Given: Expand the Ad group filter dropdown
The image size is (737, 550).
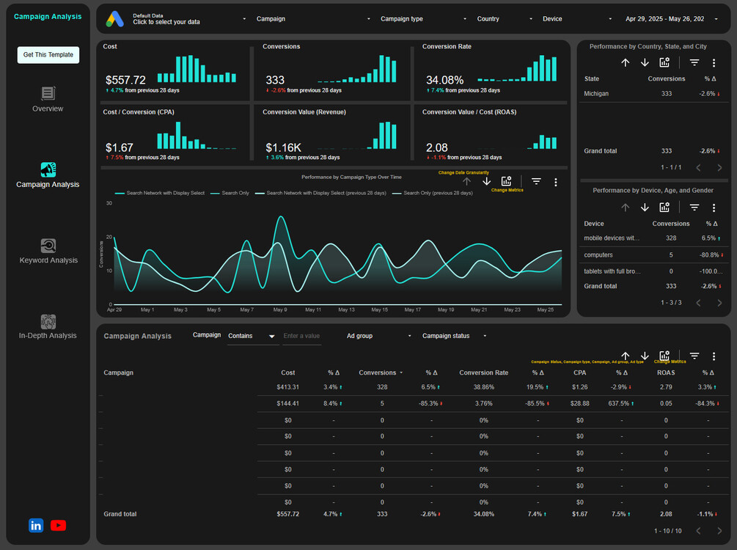Looking at the screenshot, I should pos(379,336).
